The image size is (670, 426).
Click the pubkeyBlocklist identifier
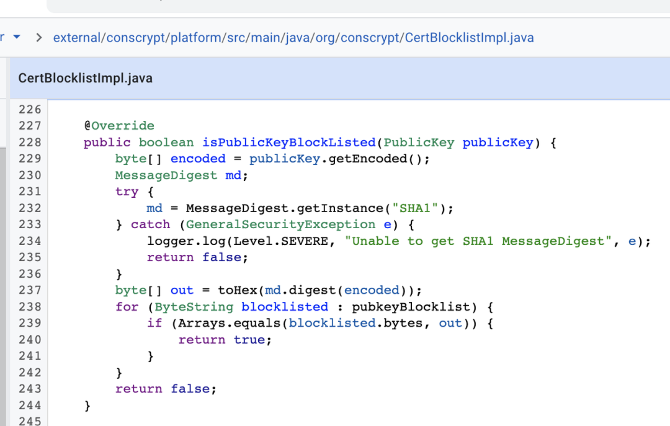click(411, 307)
